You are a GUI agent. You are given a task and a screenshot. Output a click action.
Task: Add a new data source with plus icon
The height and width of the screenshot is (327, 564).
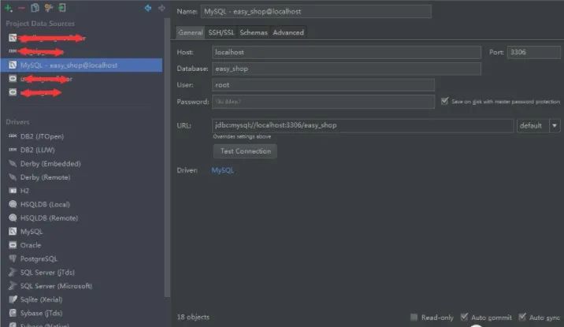[x=9, y=8]
